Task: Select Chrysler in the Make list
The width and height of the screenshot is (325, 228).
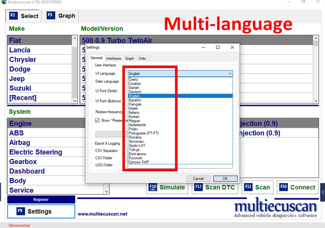Action: pos(40,60)
